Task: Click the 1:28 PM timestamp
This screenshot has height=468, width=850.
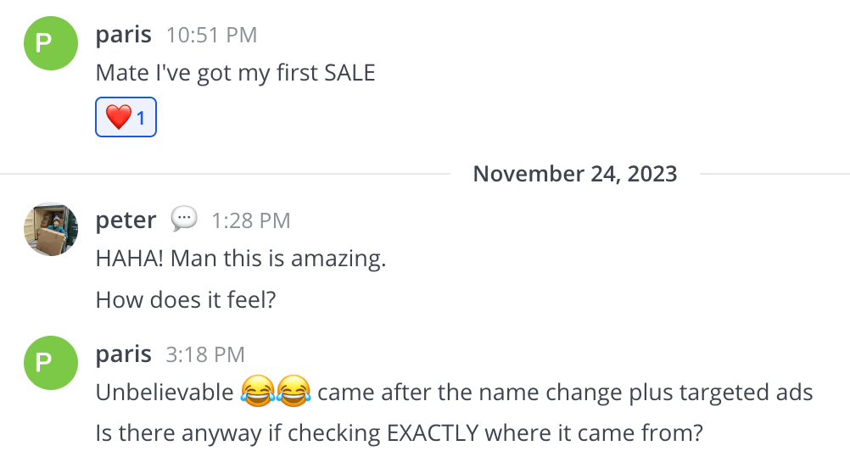Action: (x=251, y=221)
